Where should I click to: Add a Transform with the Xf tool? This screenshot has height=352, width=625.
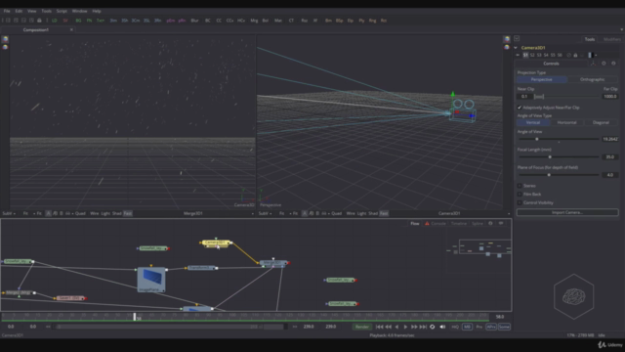[x=315, y=21]
